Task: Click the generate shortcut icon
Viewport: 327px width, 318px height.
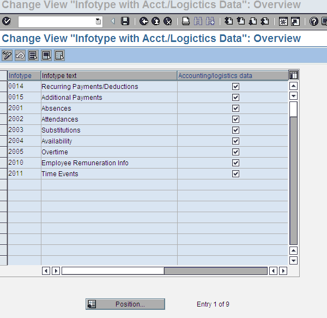Action: click(295, 21)
